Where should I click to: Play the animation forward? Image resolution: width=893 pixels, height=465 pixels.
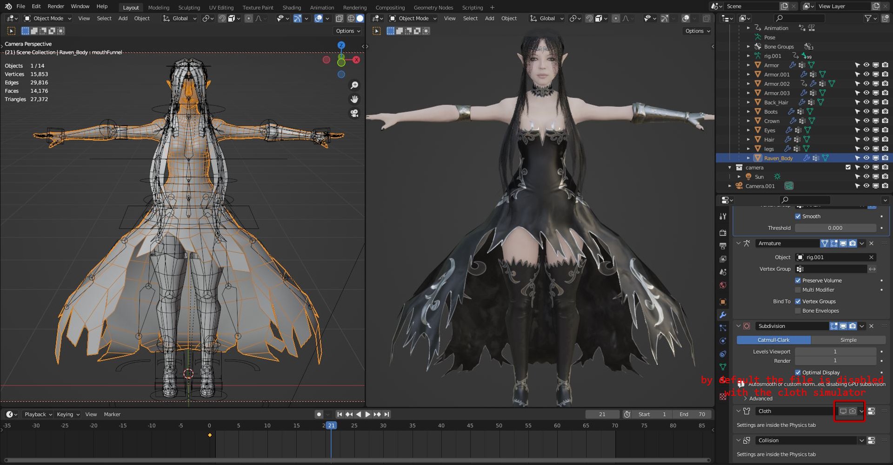point(368,414)
